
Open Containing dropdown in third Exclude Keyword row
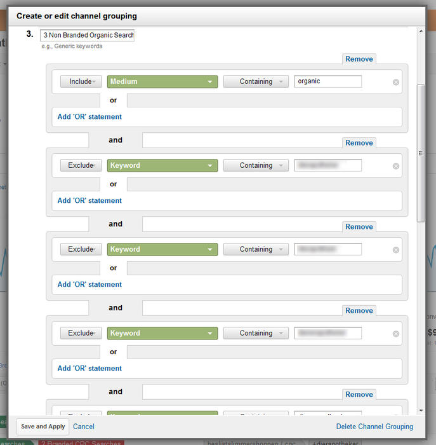pyautogui.click(x=256, y=333)
